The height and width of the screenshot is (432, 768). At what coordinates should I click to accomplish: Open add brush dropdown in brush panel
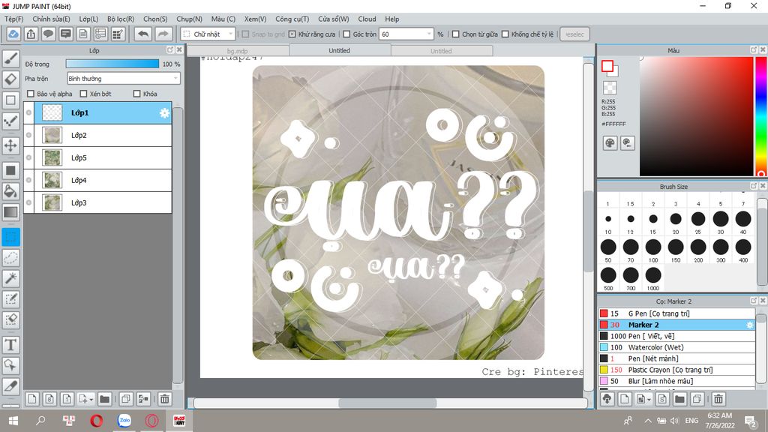(643, 399)
